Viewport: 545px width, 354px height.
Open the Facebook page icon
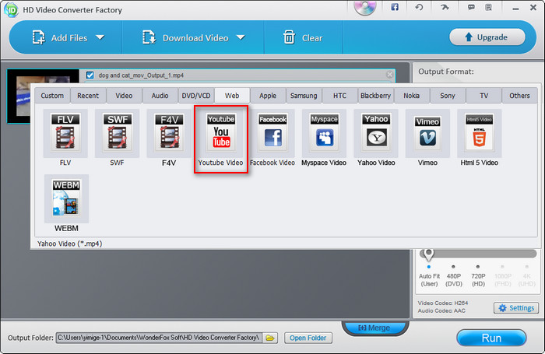coord(395,7)
